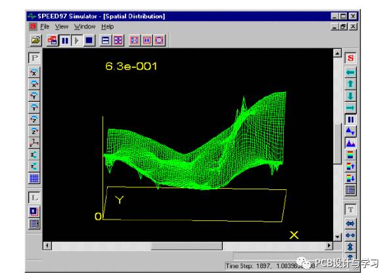Click the horizontal scrollbar left arrow
Screen dimensions: 391x280
(47, 246)
